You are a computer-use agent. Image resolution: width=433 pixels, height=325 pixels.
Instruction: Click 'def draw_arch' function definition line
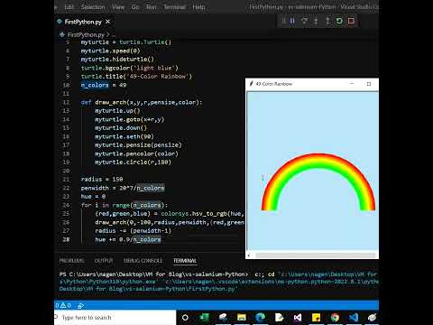(x=142, y=102)
